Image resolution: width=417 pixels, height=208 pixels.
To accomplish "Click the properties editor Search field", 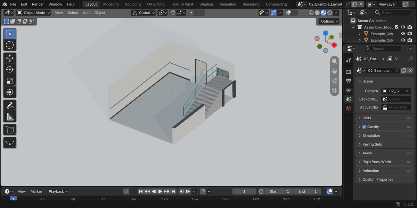I will (x=383, y=49).
